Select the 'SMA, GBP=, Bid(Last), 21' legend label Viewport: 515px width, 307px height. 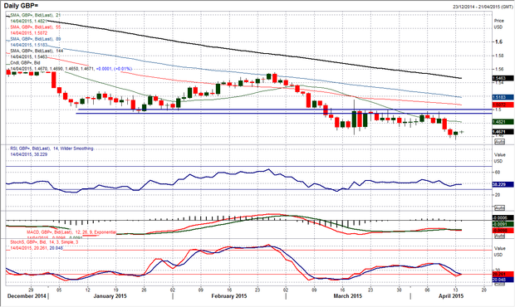(x=35, y=15)
